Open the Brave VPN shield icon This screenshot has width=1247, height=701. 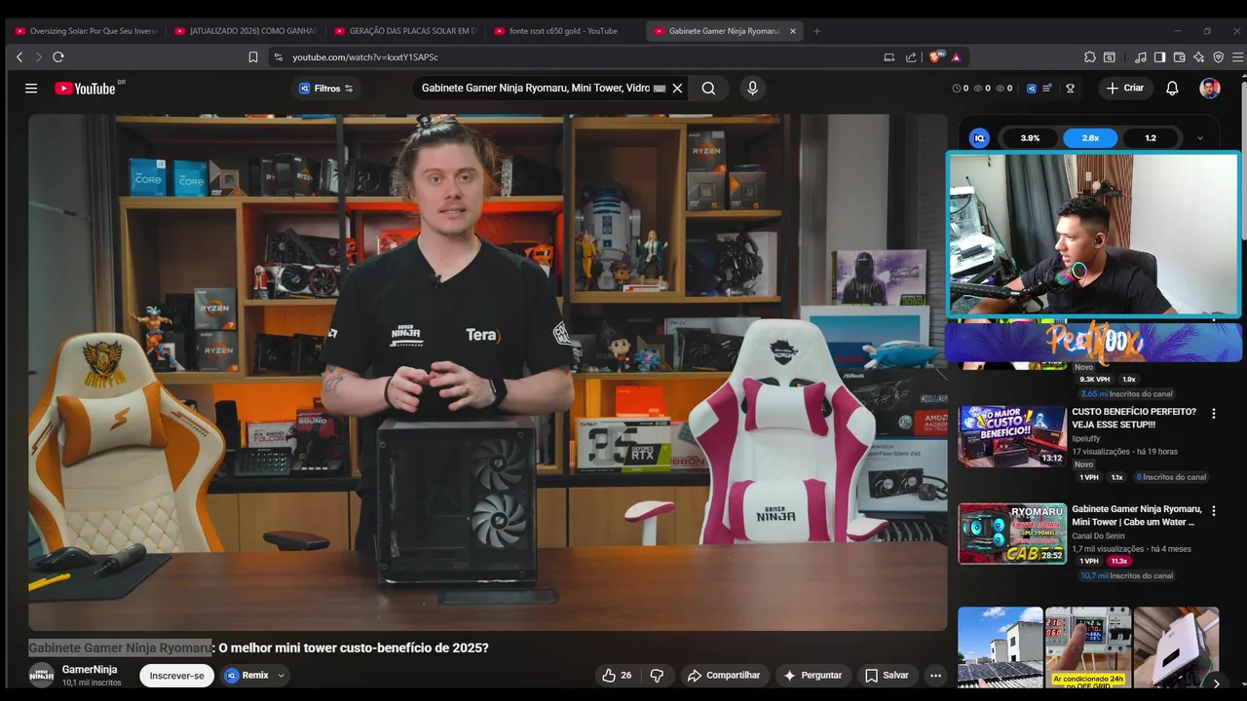(1218, 57)
